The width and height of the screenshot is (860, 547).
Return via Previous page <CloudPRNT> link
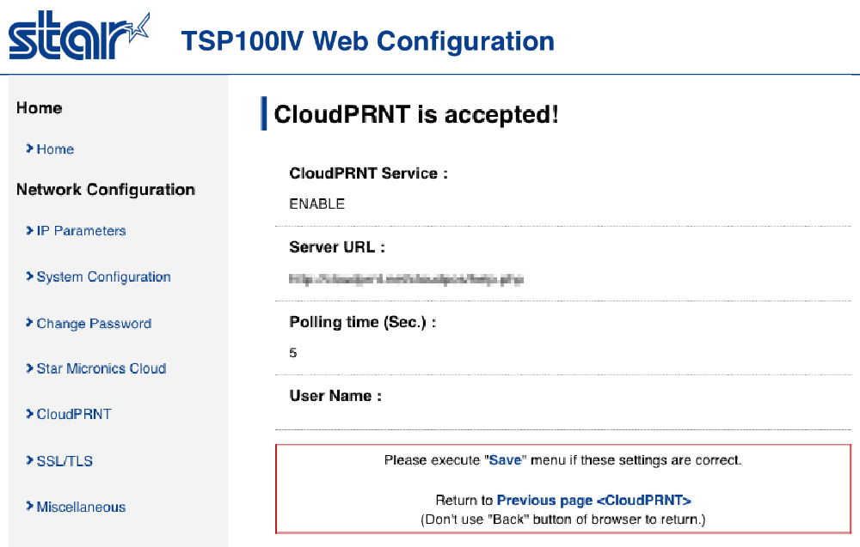click(x=594, y=501)
